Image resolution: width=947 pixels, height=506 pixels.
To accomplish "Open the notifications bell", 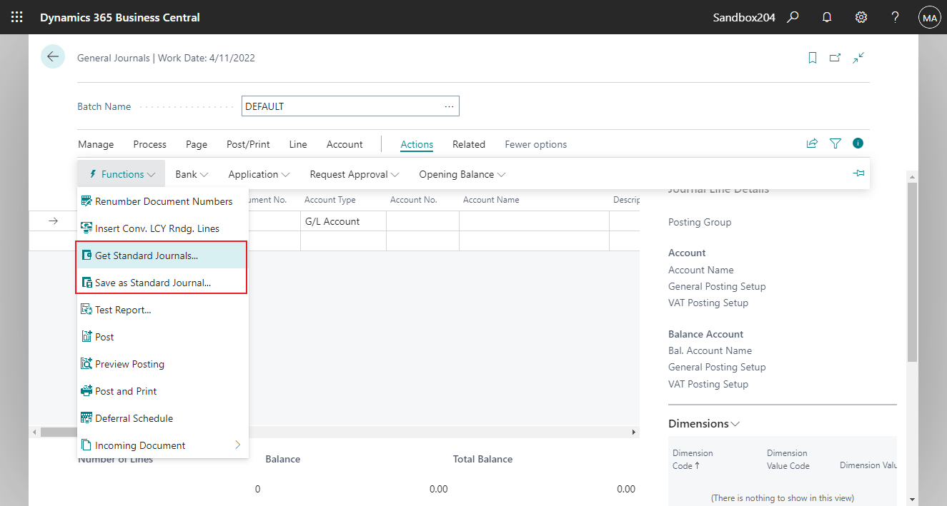I will pyautogui.click(x=826, y=16).
